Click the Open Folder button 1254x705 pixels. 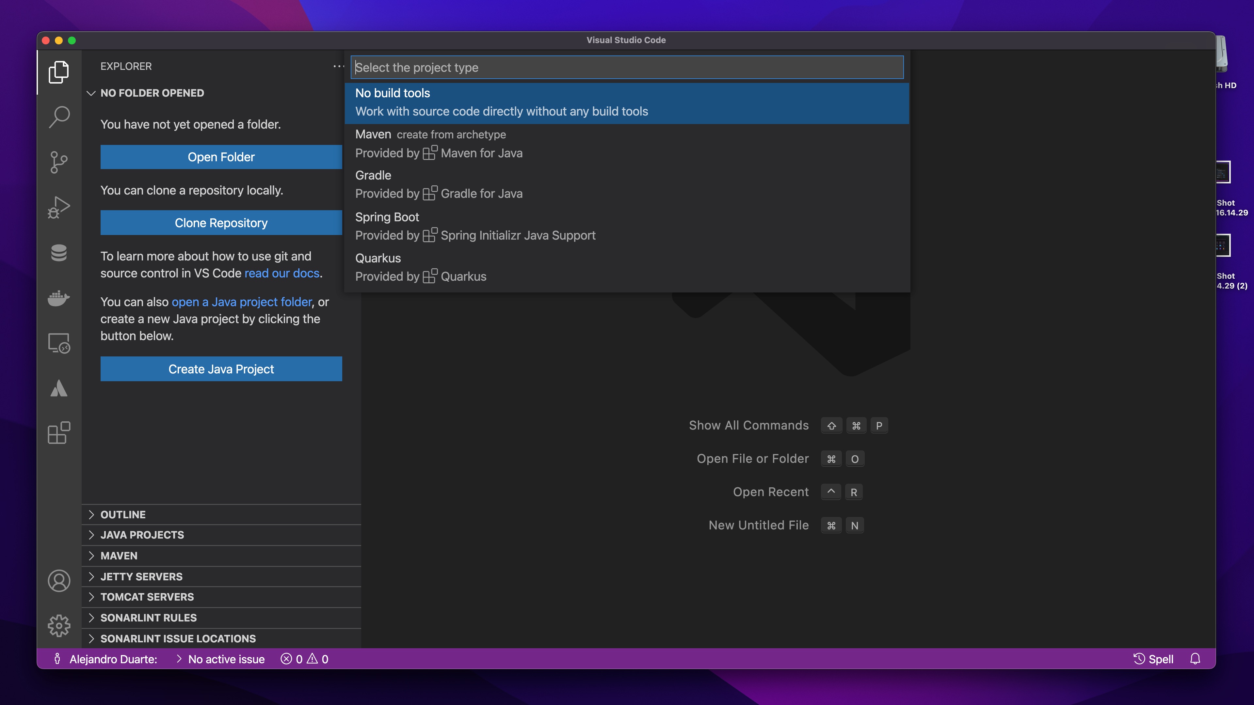coord(221,157)
